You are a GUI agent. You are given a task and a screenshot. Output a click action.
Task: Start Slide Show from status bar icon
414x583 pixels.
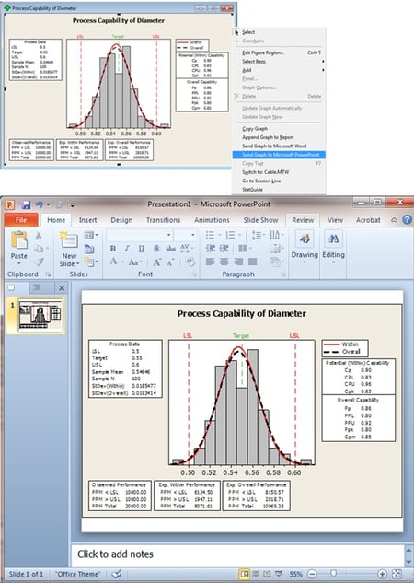[278, 574]
